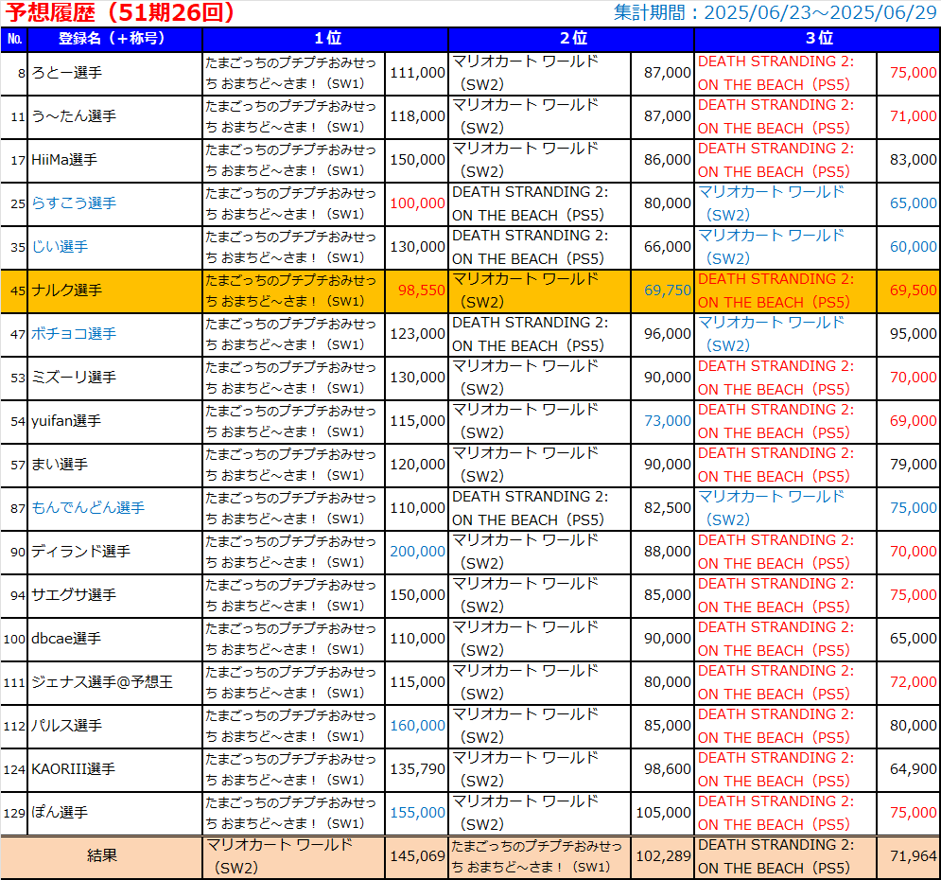Viewport: 941px width, 880px height.
Task: Click red 98,550 in ナルク row
Action: coord(422,290)
